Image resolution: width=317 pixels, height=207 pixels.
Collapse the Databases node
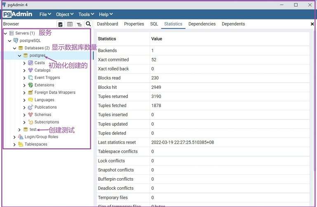click(14, 48)
